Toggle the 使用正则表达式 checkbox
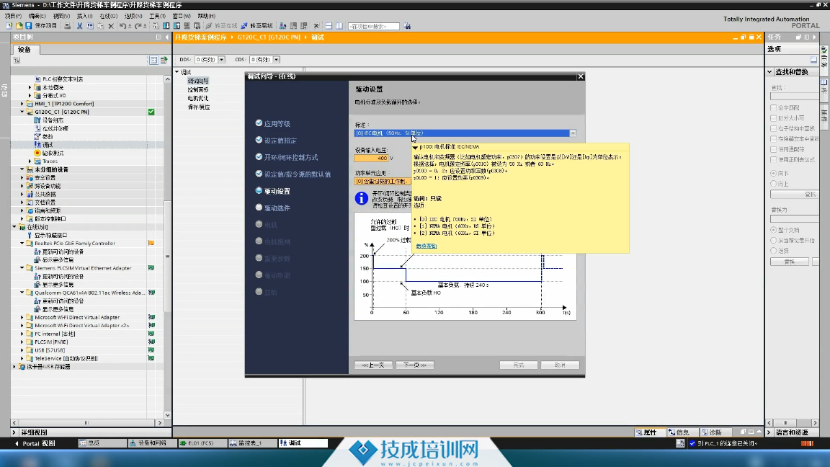 pos(773,159)
